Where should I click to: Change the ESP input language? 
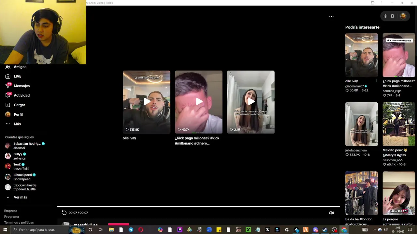tap(386, 230)
